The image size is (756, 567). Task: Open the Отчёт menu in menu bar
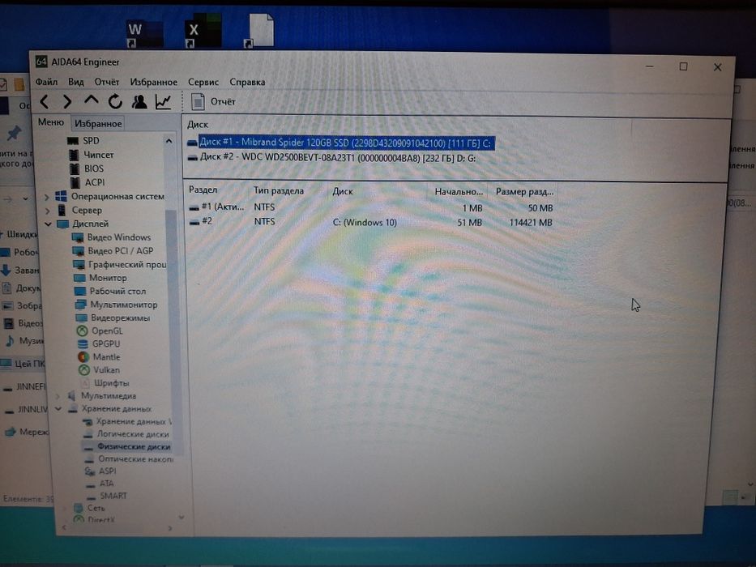point(107,82)
